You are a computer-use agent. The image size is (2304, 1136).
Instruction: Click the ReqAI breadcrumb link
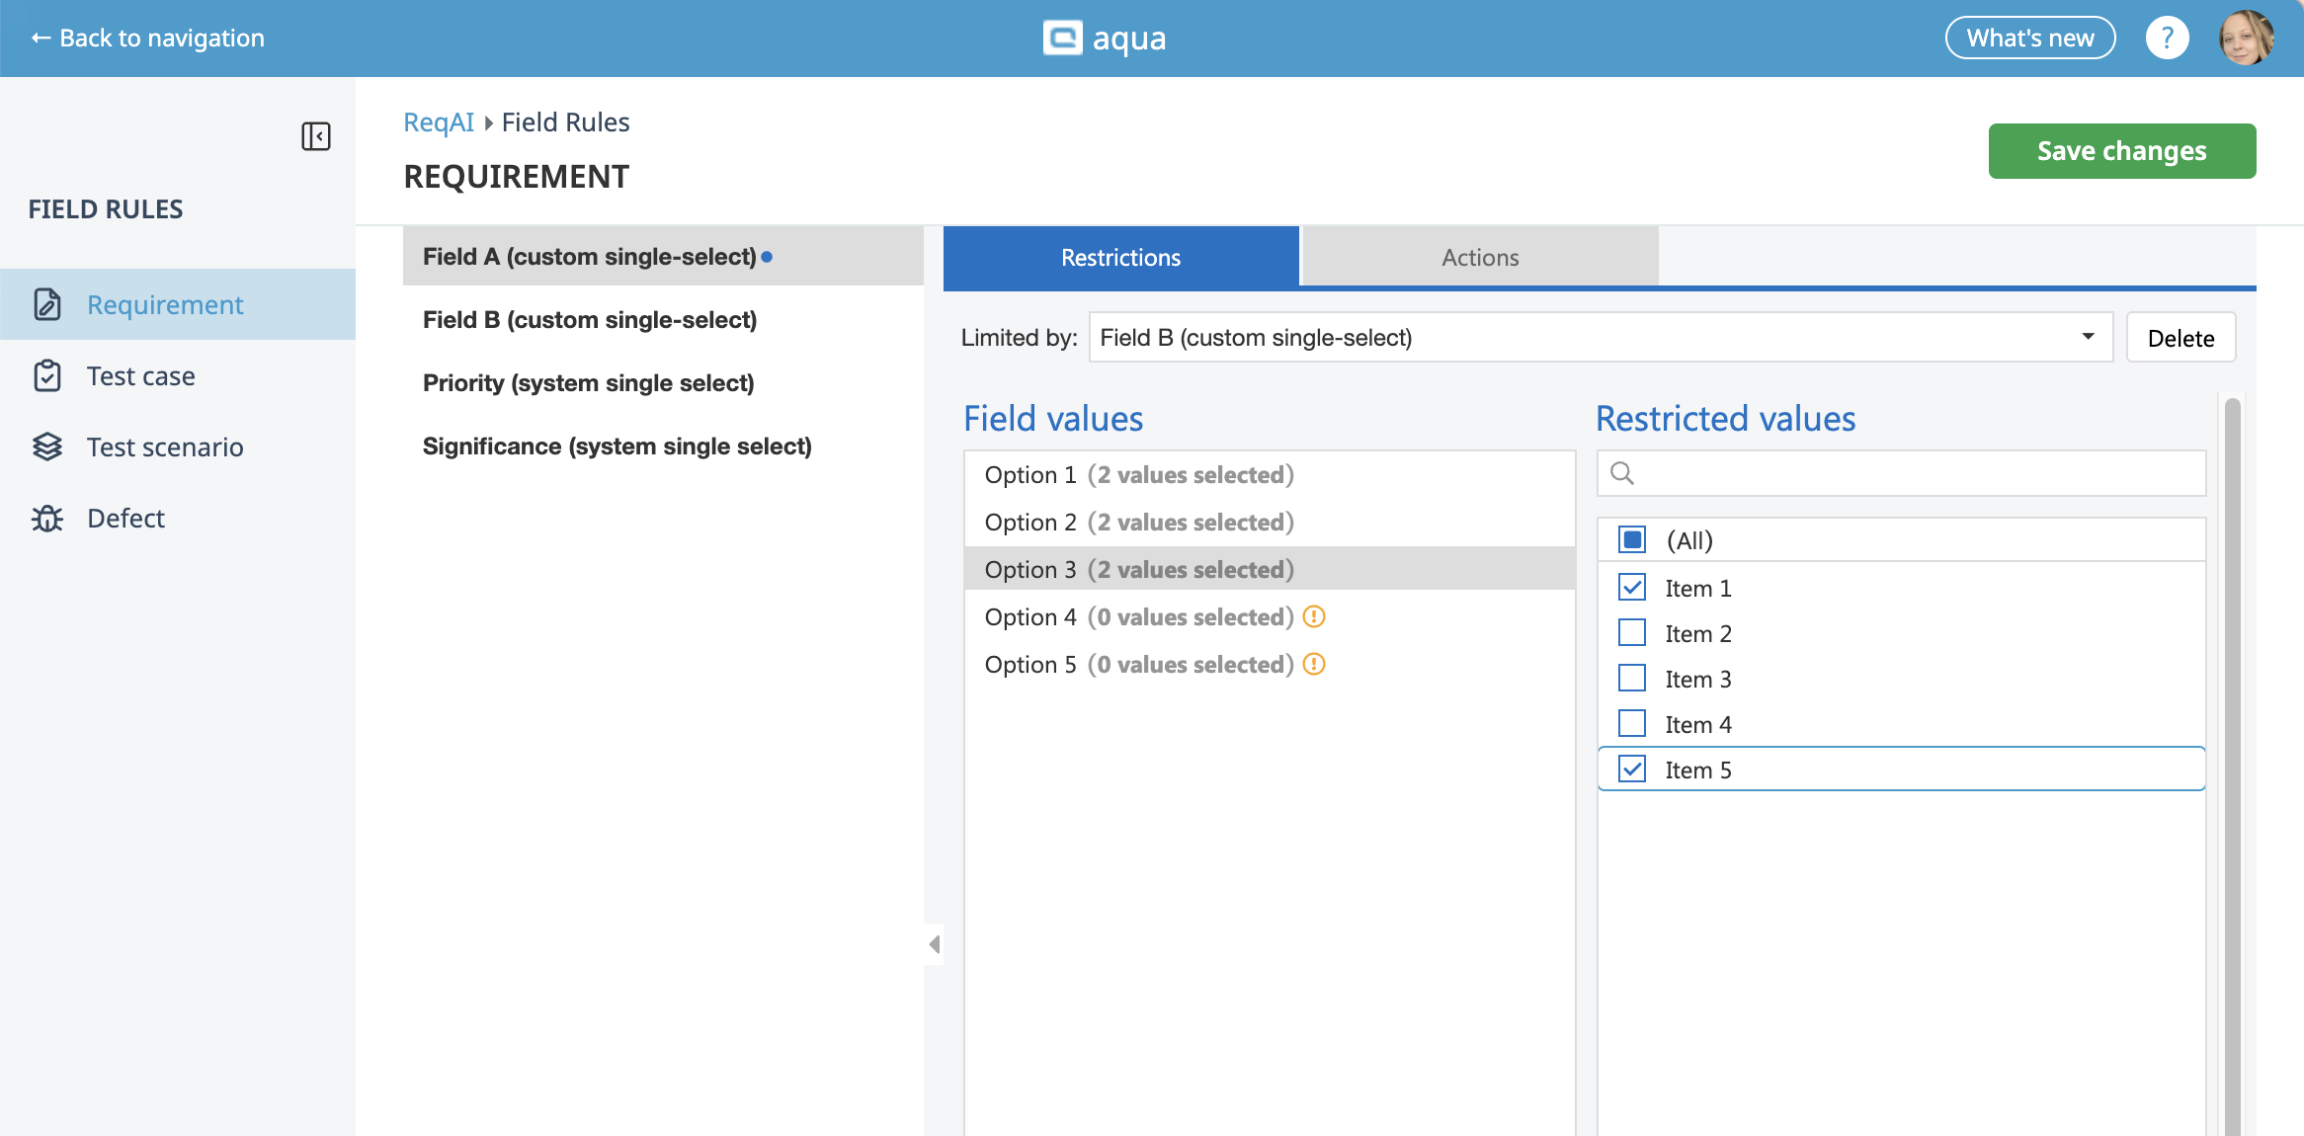tap(439, 122)
